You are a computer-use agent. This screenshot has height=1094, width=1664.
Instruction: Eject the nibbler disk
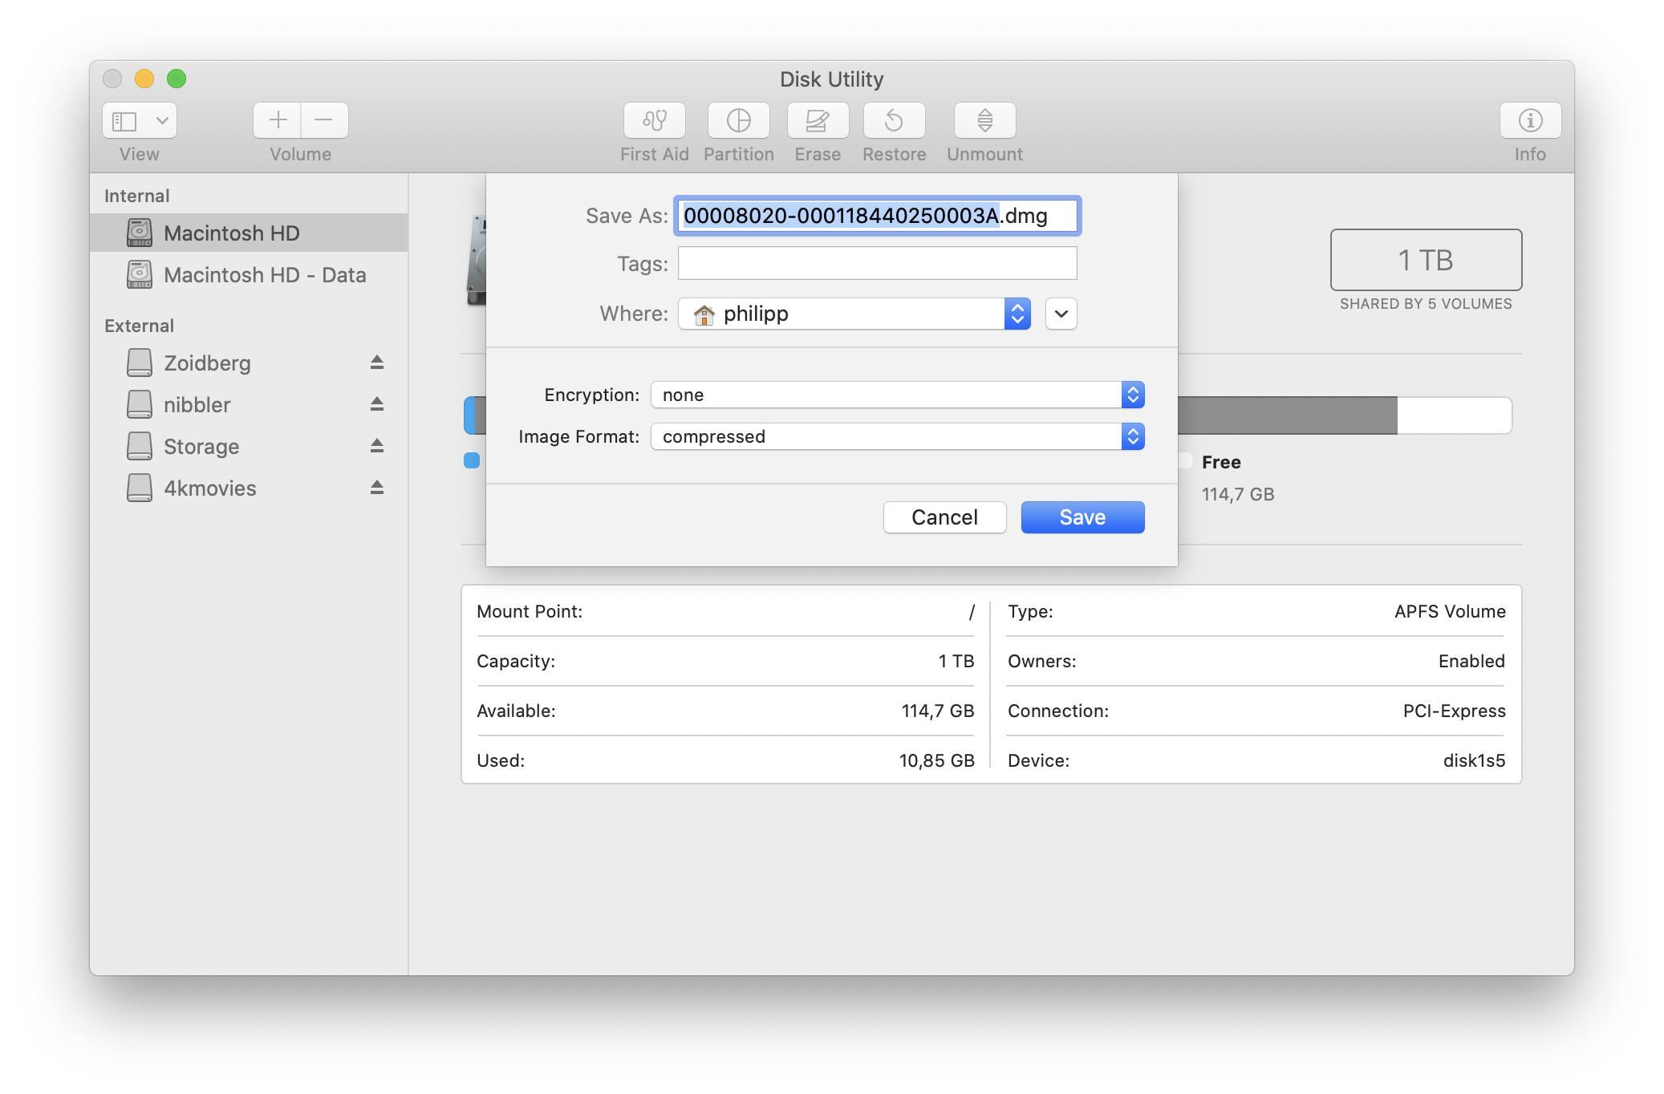[377, 404]
